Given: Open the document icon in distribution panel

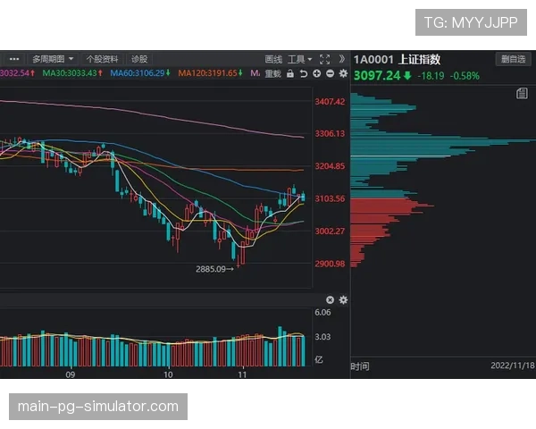Looking at the screenshot, I should click(522, 93).
